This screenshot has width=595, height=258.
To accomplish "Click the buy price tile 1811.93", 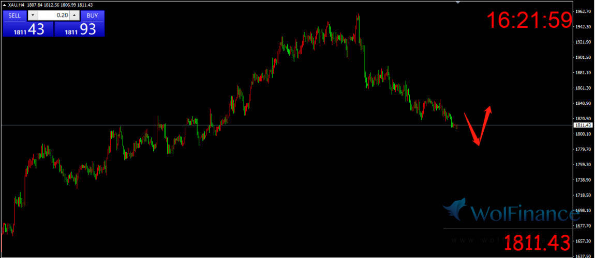I will (x=80, y=29).
